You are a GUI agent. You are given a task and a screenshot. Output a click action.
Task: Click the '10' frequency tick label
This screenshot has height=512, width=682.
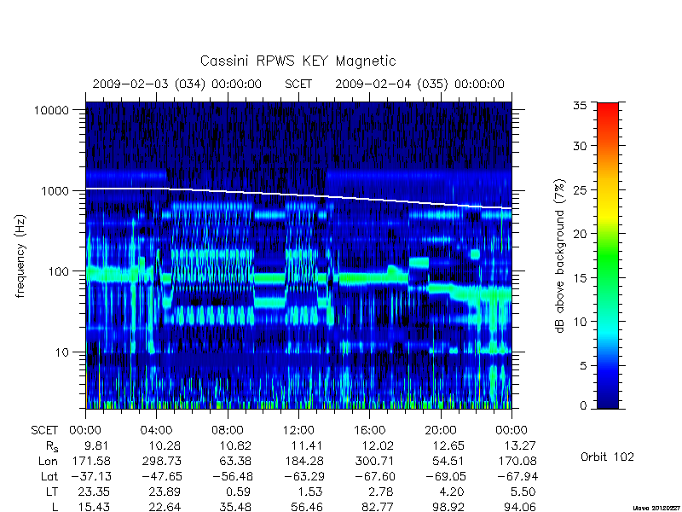click(x=62, y=352)
